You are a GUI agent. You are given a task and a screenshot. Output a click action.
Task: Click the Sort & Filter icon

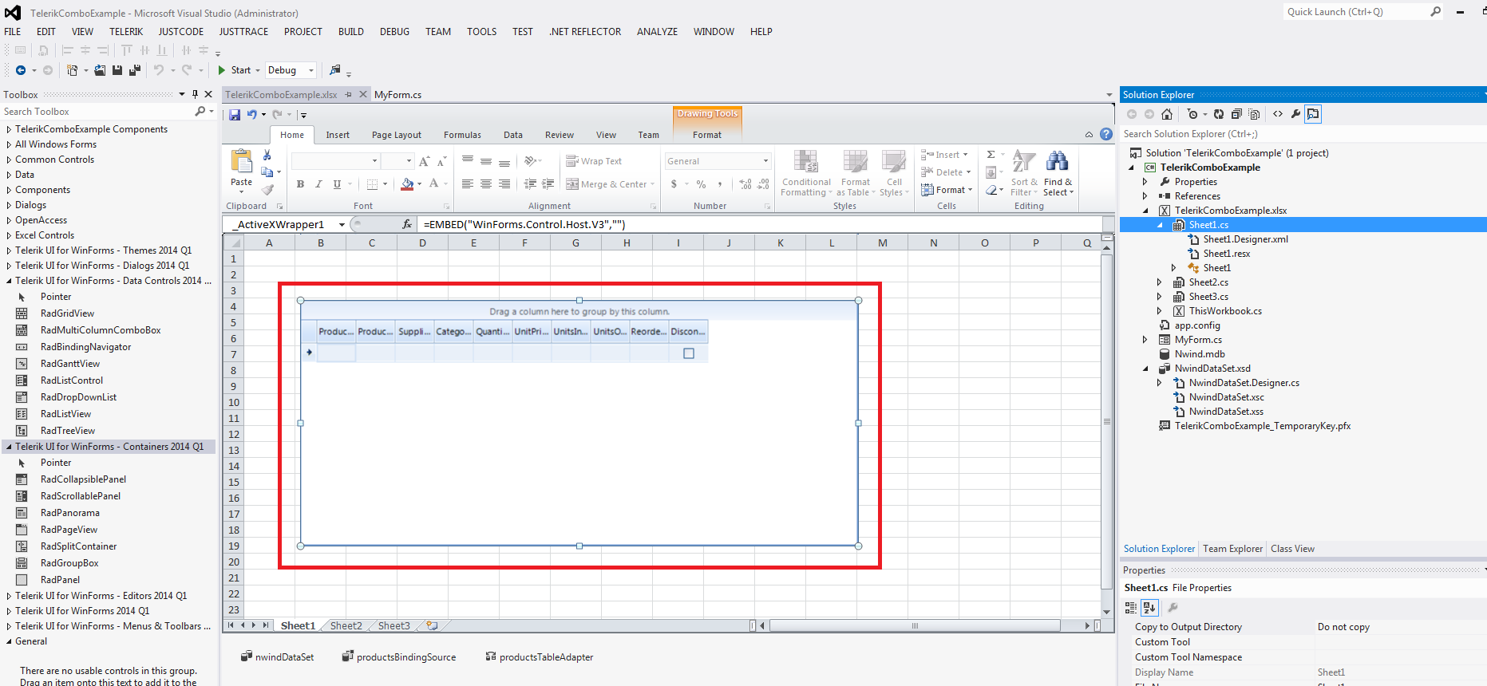(x=1024, y=162)
